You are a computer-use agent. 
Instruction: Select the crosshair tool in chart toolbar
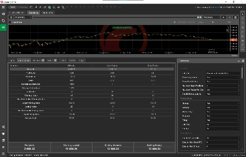click(x=243, y=18)
